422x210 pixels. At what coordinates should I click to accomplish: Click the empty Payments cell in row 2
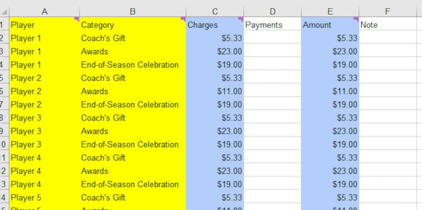272,38
